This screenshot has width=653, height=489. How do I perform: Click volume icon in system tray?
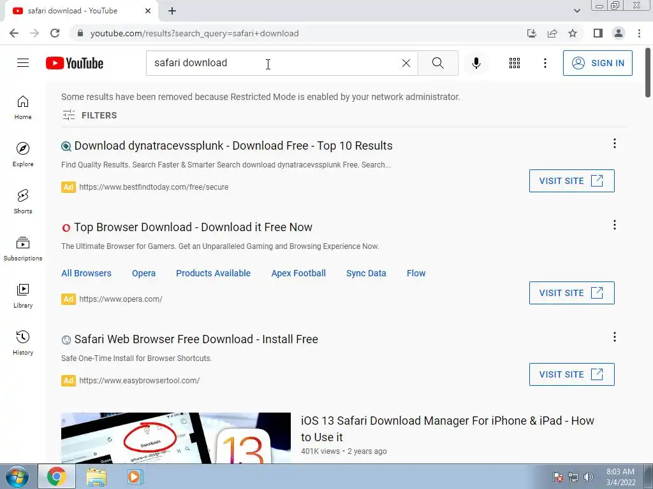588,477
